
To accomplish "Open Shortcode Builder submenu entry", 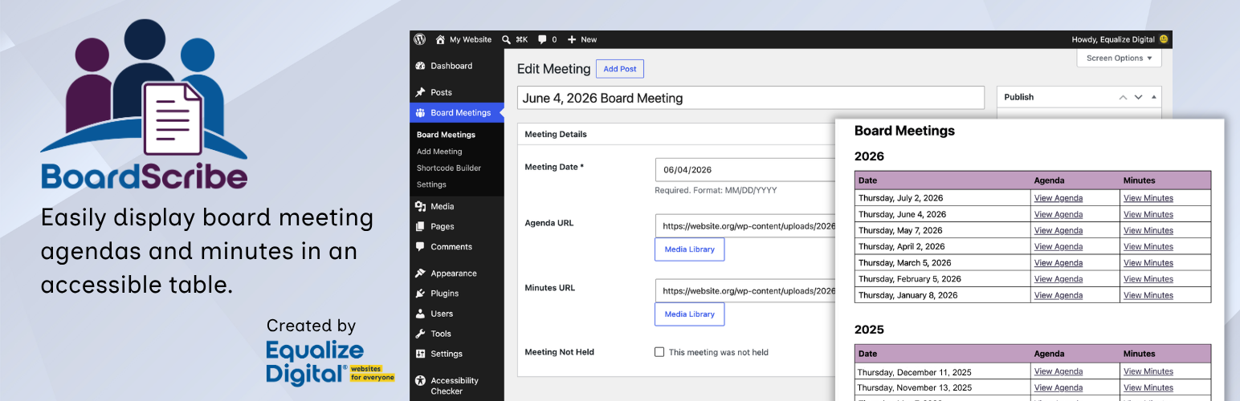I will coord(449,168).
